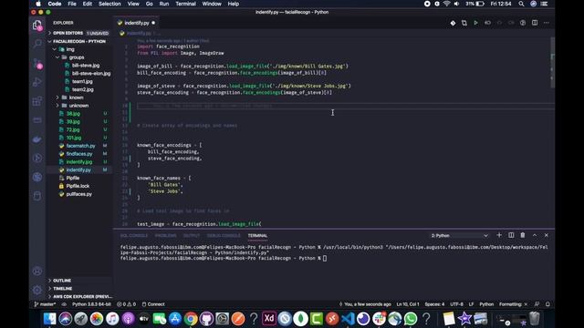The height and width of the screenshot is (328, 584).
Task: Open facematch.py in the explorer
Action: [80, 146]
